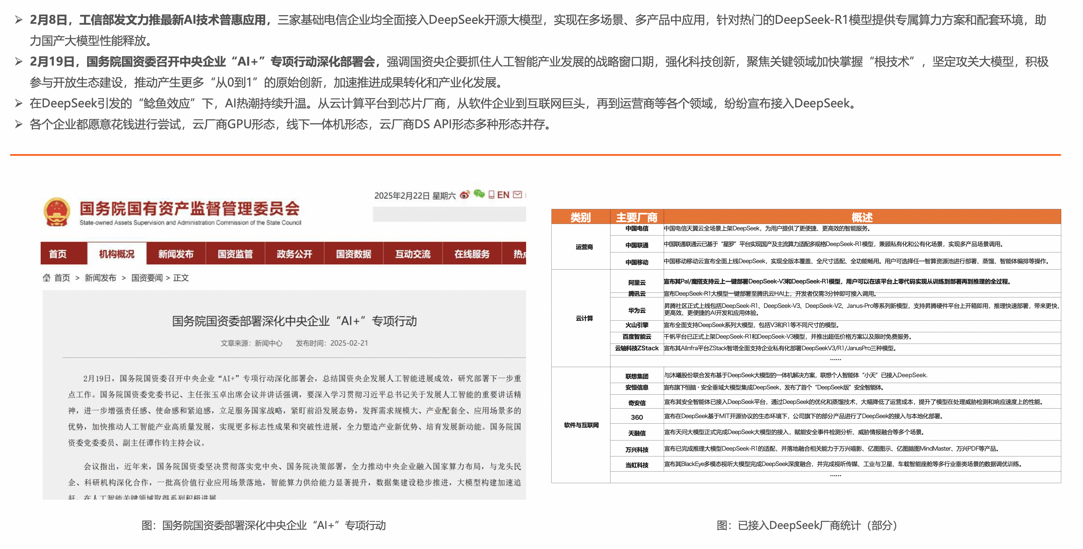
Task: Select the 国资监管 navigation menu item
Action: [x=235, y=254]
